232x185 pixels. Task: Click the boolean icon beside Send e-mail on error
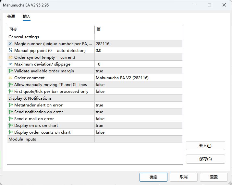coord(10,118)
